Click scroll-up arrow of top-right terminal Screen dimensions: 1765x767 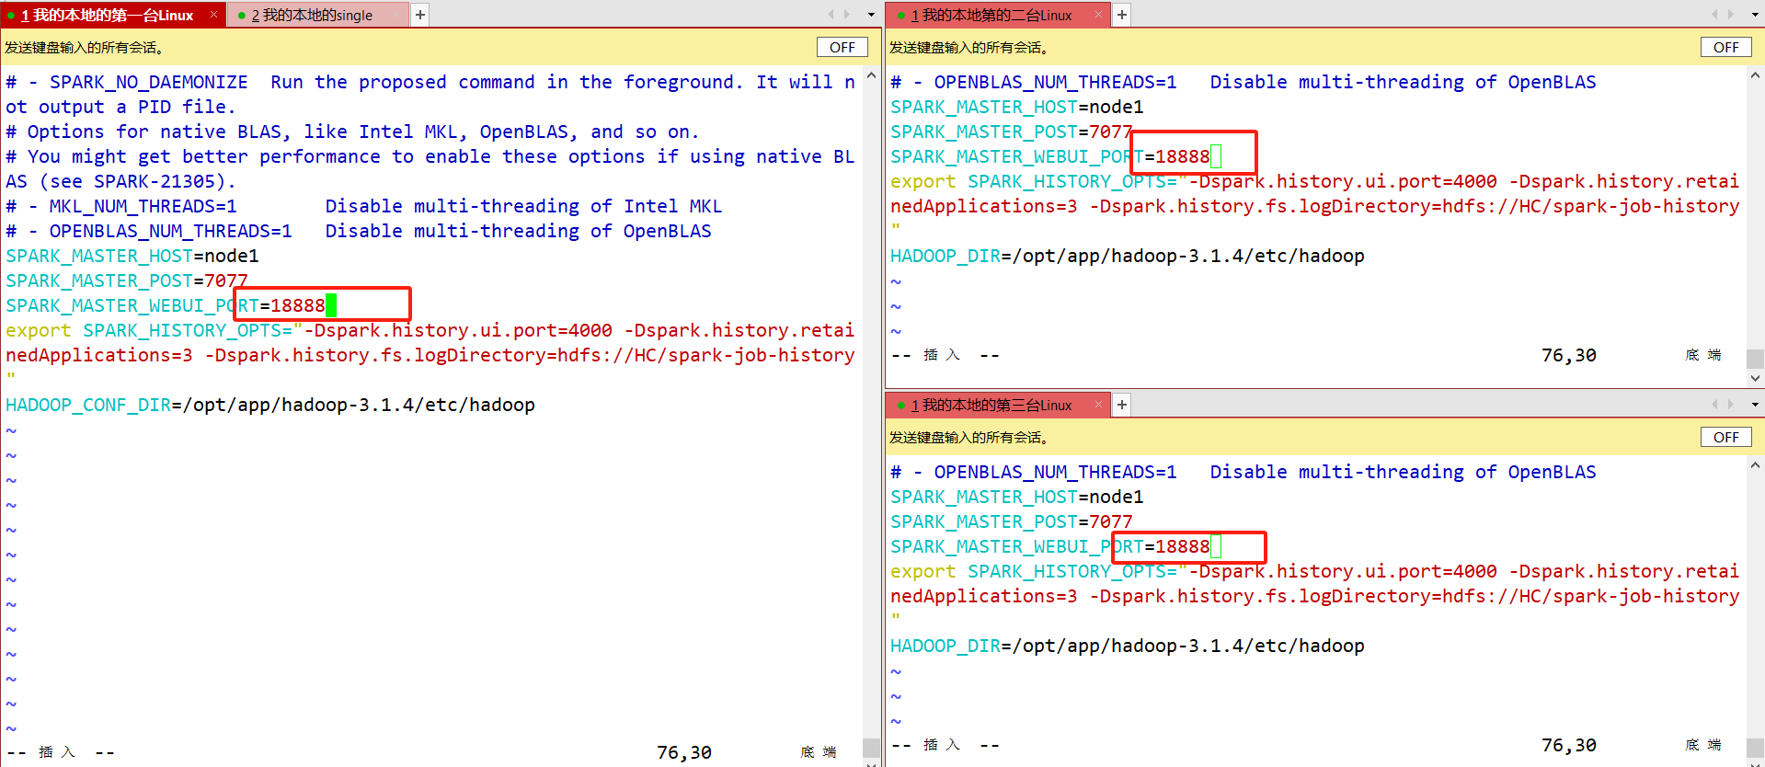(1756, 75)
